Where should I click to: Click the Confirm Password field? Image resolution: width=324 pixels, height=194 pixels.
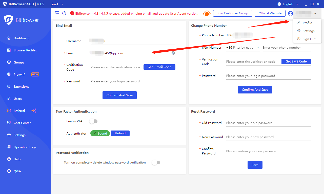click(x=268, y=151)
